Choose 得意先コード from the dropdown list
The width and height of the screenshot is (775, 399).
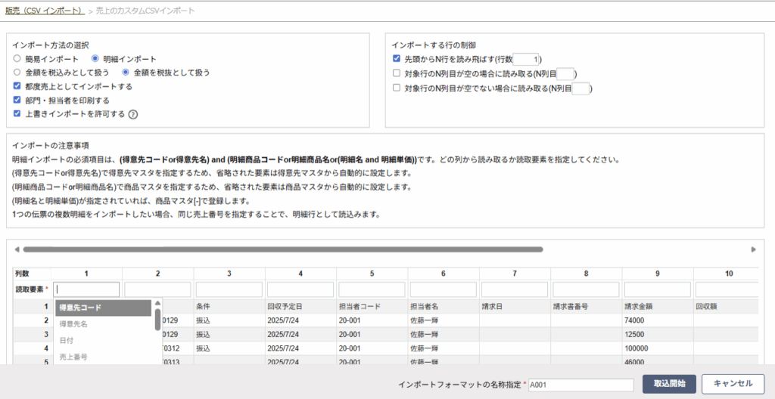[x=104, y=308]
